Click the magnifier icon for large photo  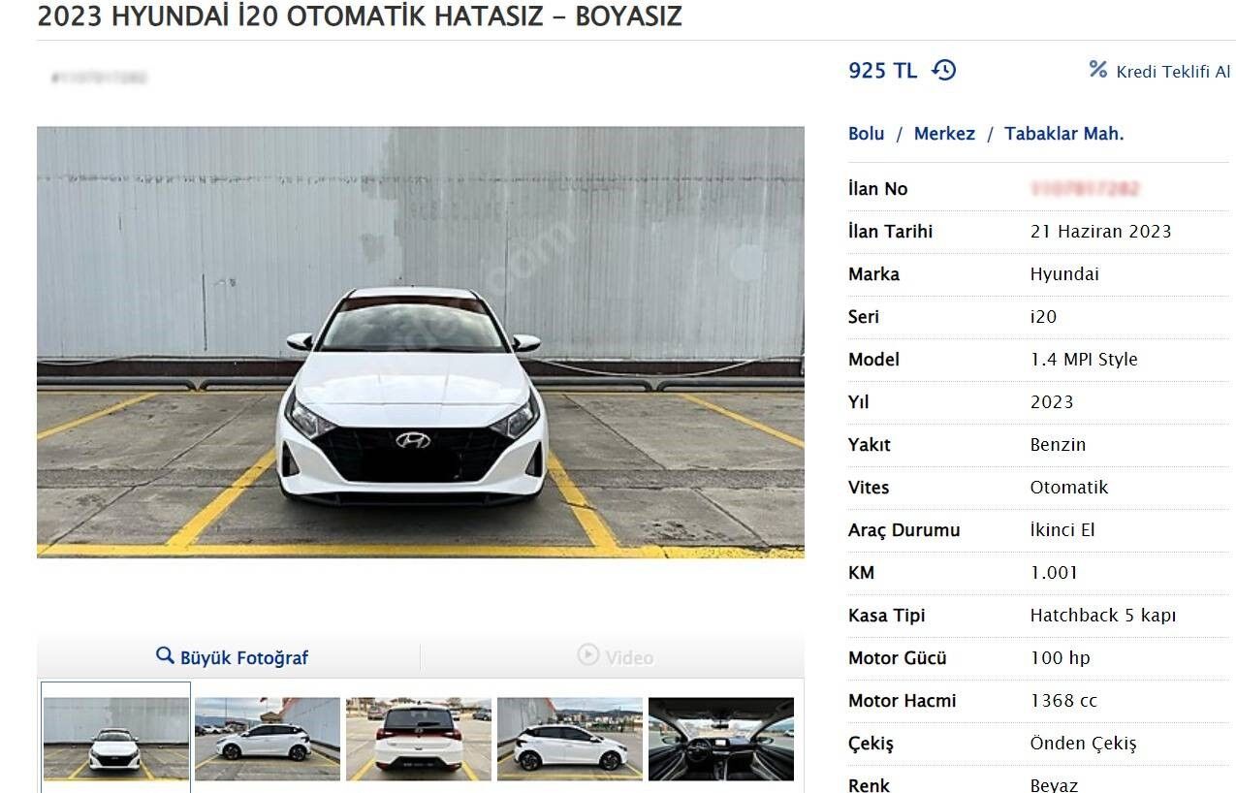[x=165, y=656]
